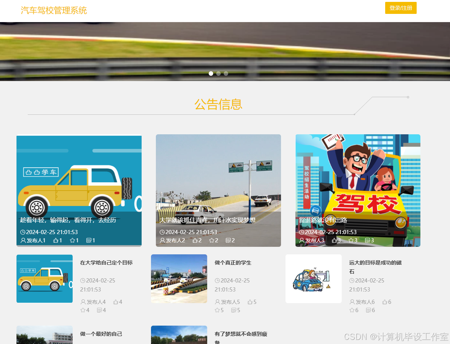Click the clock icon under 在大学给自己定个目标
The height and width of the screenshot is (344, 450).
[83, 281]
